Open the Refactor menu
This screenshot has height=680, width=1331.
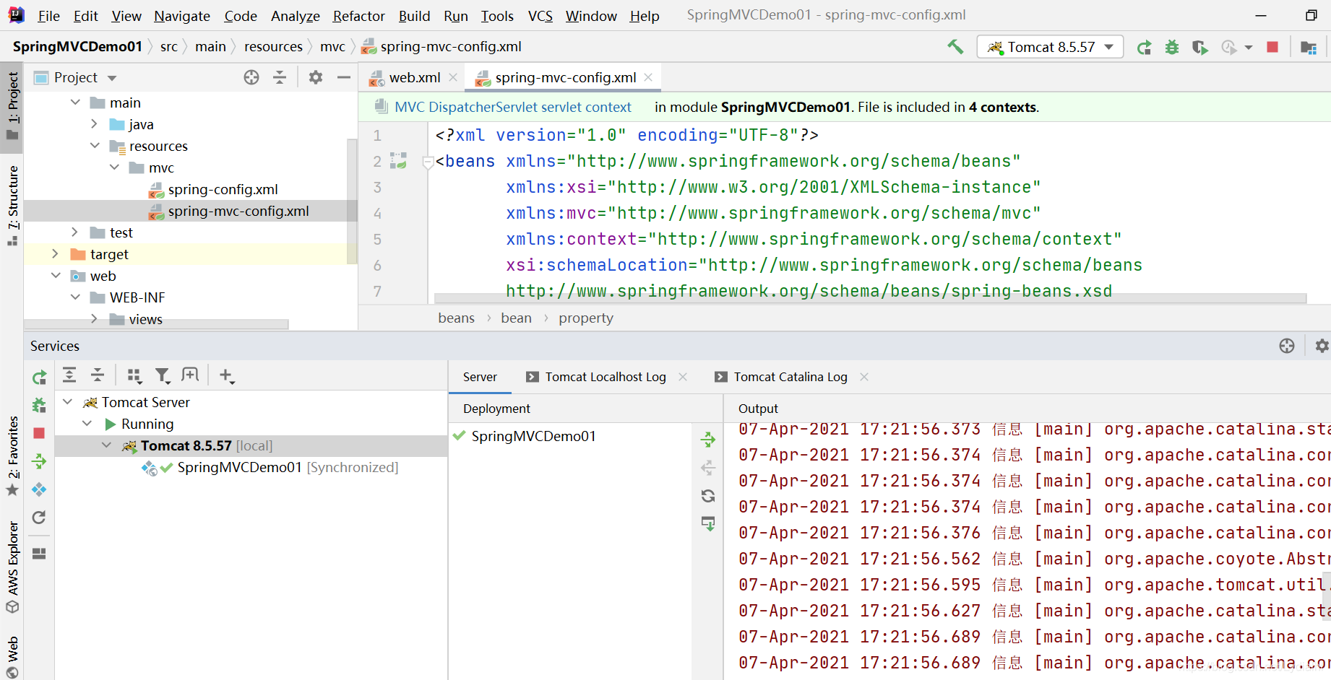pyautogui.click(x=358, y=16)
